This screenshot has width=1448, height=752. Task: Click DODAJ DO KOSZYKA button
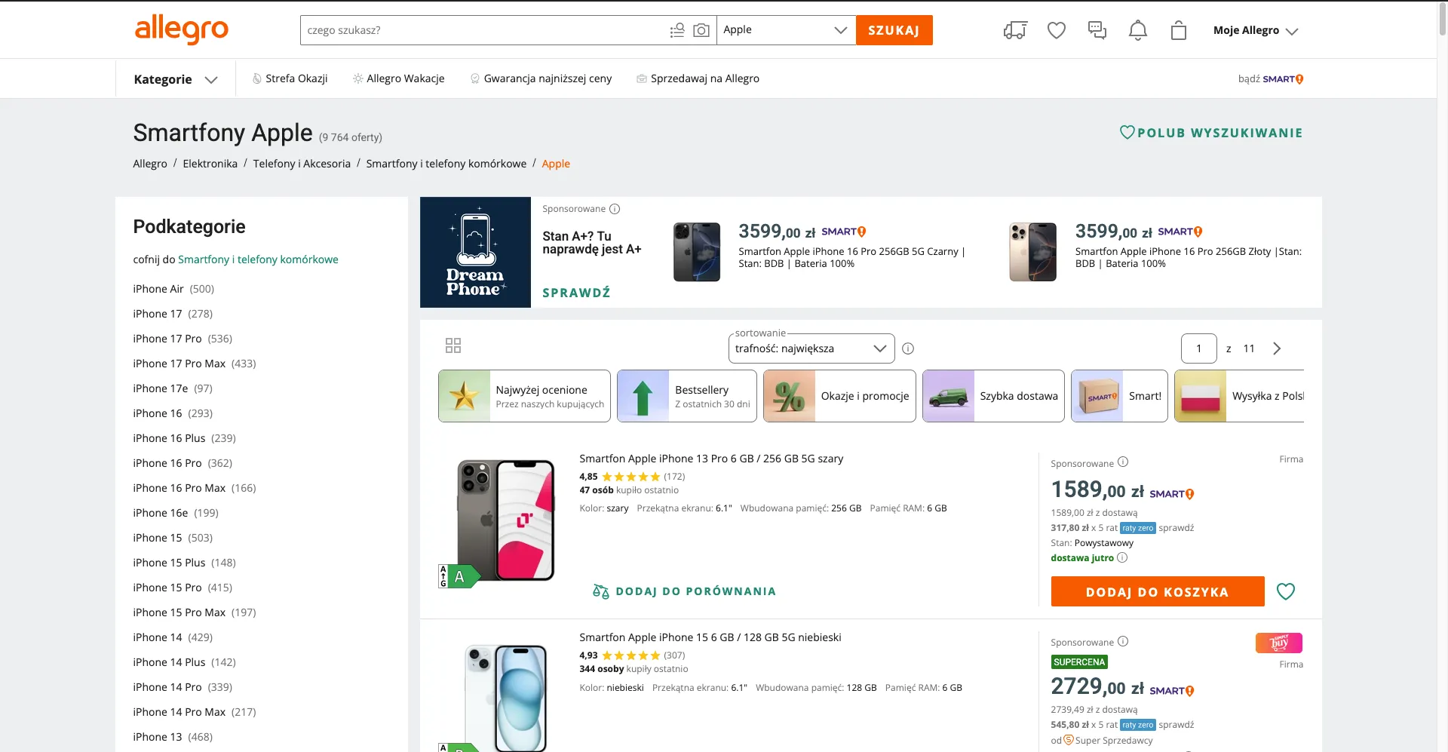point(1158,591)
